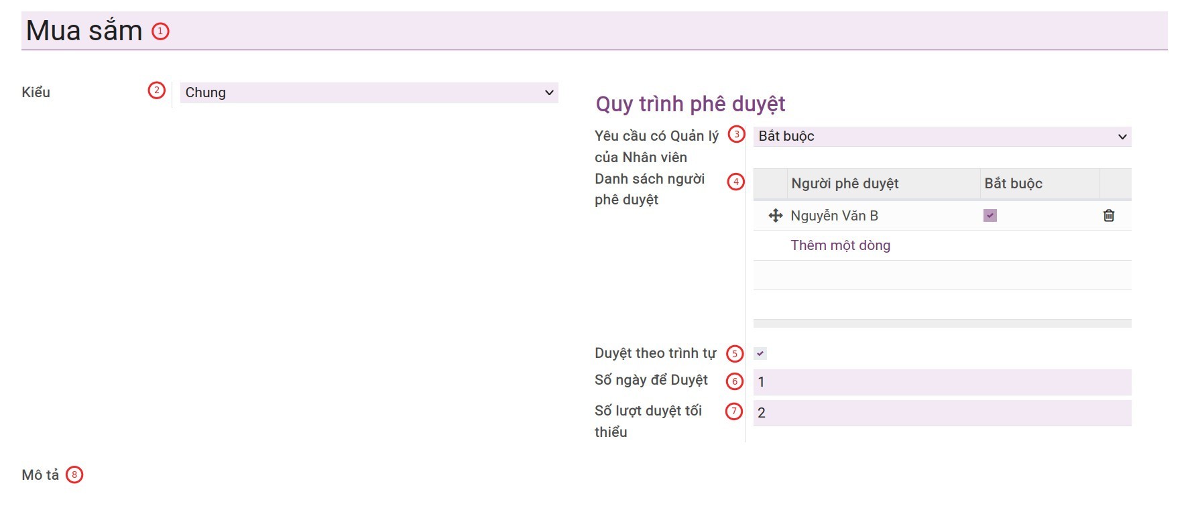This screenshot has height=508, width=1192.
Task: Toggle the Duyệt theo trình tự checkbox
Action: coord(760,354)
